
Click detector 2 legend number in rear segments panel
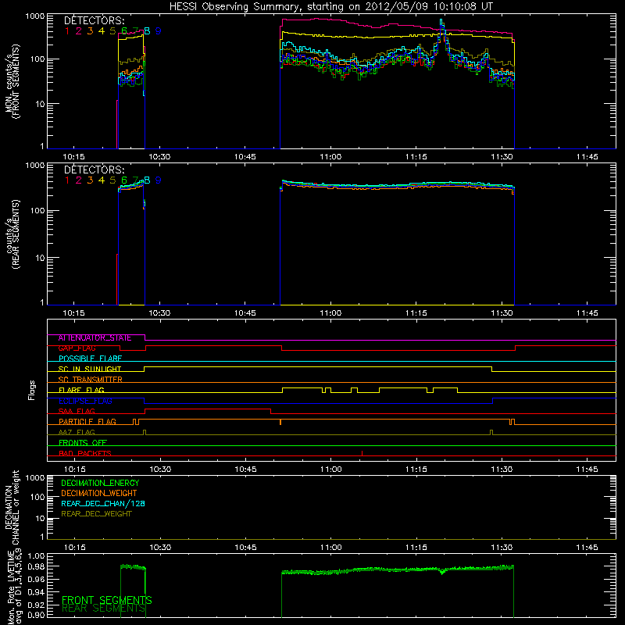(79, 180)
